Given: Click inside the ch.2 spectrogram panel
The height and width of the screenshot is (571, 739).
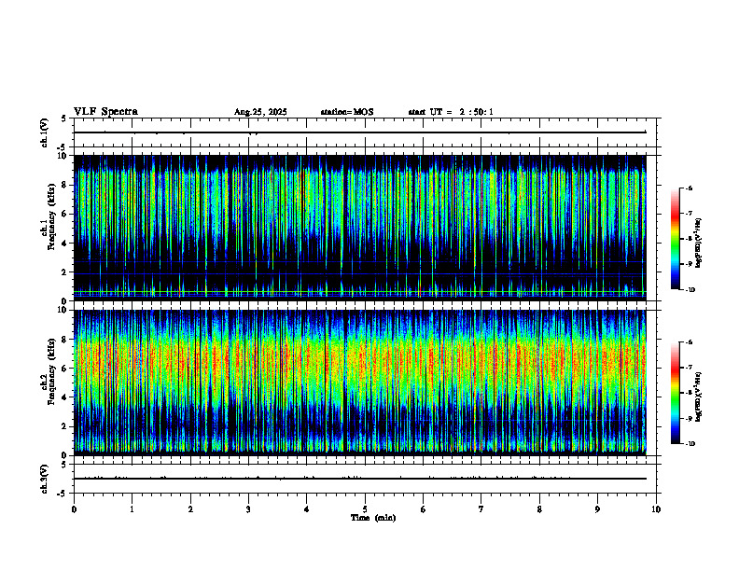Looking at the screenshot, I should [360, 383].
